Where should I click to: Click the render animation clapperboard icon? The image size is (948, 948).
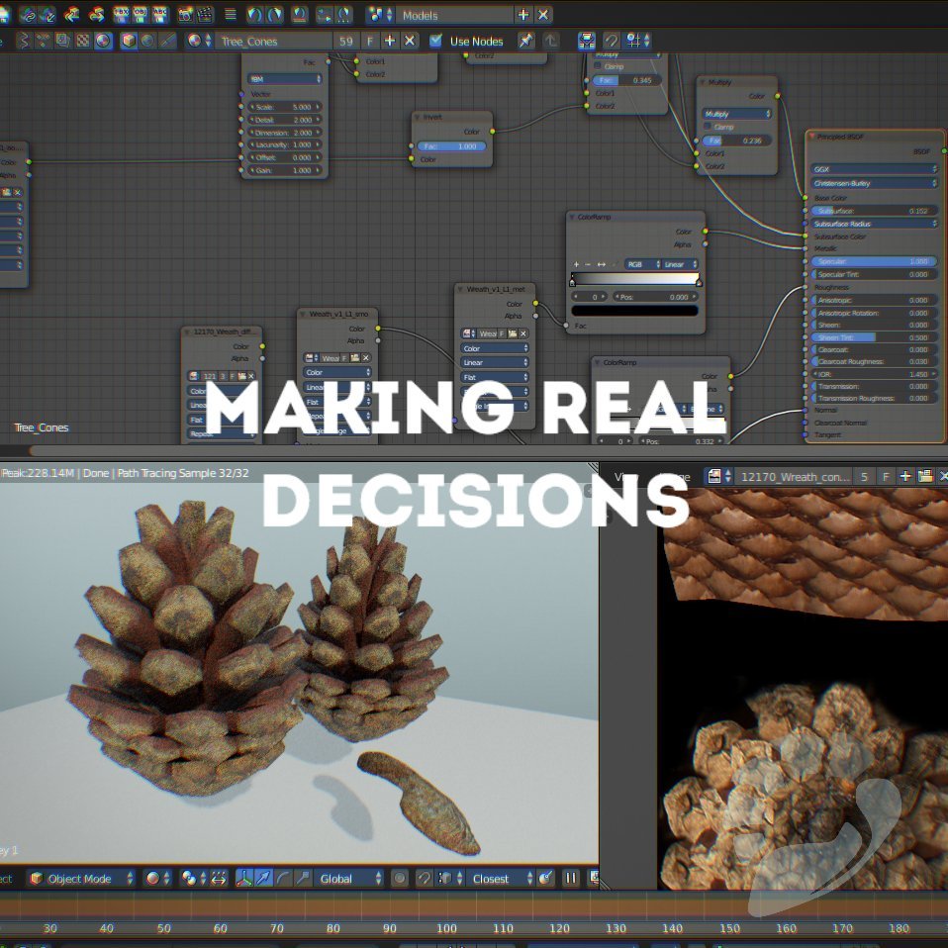tap(205, 14)
